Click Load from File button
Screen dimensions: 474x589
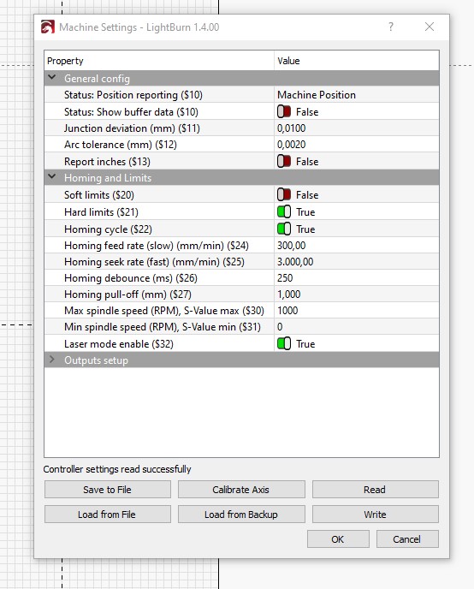(x=107, y=515)
